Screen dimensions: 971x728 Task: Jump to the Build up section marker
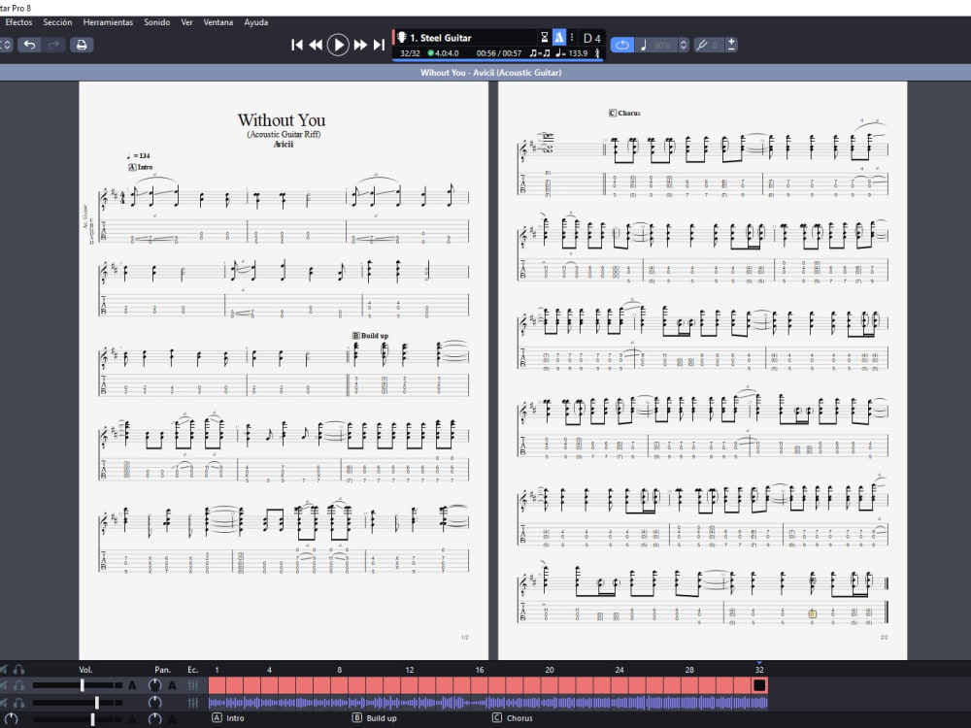[x=375, y=718]
